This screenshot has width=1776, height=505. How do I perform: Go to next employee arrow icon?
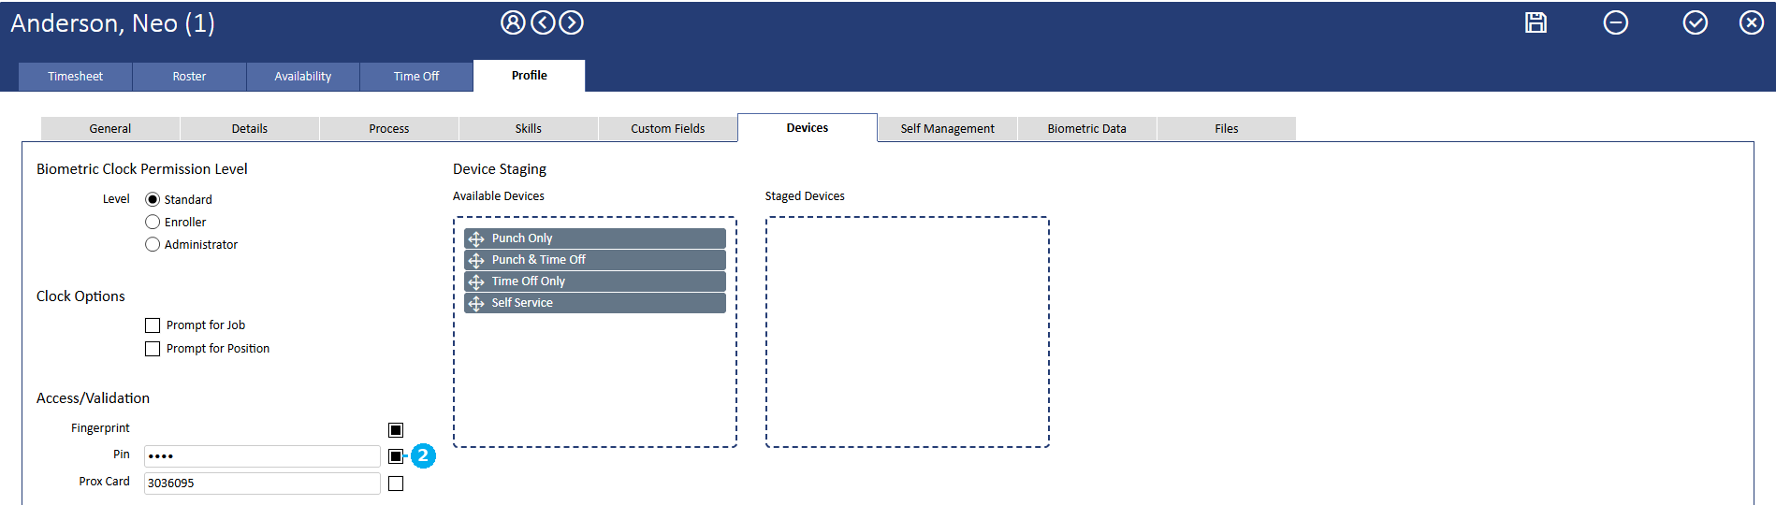pos(571,22)
